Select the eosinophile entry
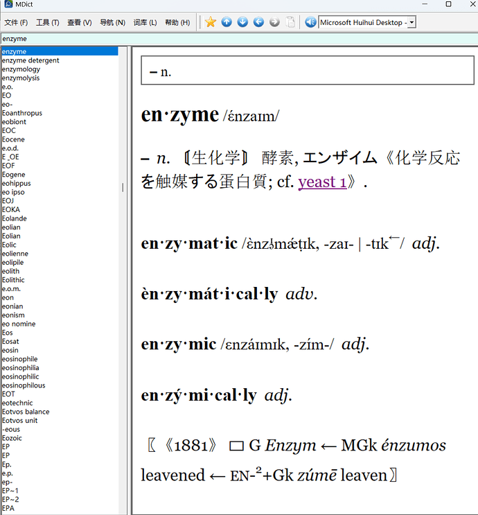This screenshot has height=515, width=478. 19,359
